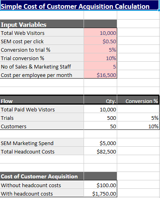Select the Flow header cell
This screenshot has height=198, width=160.
(x=42, y=100)
